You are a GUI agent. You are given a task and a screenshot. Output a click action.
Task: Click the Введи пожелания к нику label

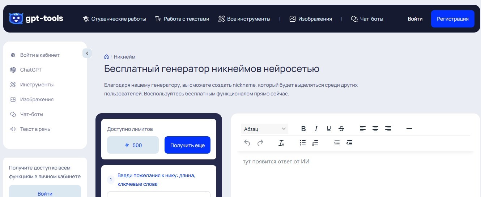click(x=156, y=180)
